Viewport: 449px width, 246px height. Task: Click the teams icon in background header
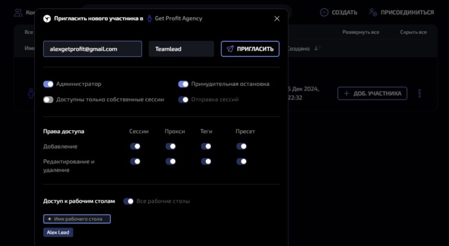18,13
